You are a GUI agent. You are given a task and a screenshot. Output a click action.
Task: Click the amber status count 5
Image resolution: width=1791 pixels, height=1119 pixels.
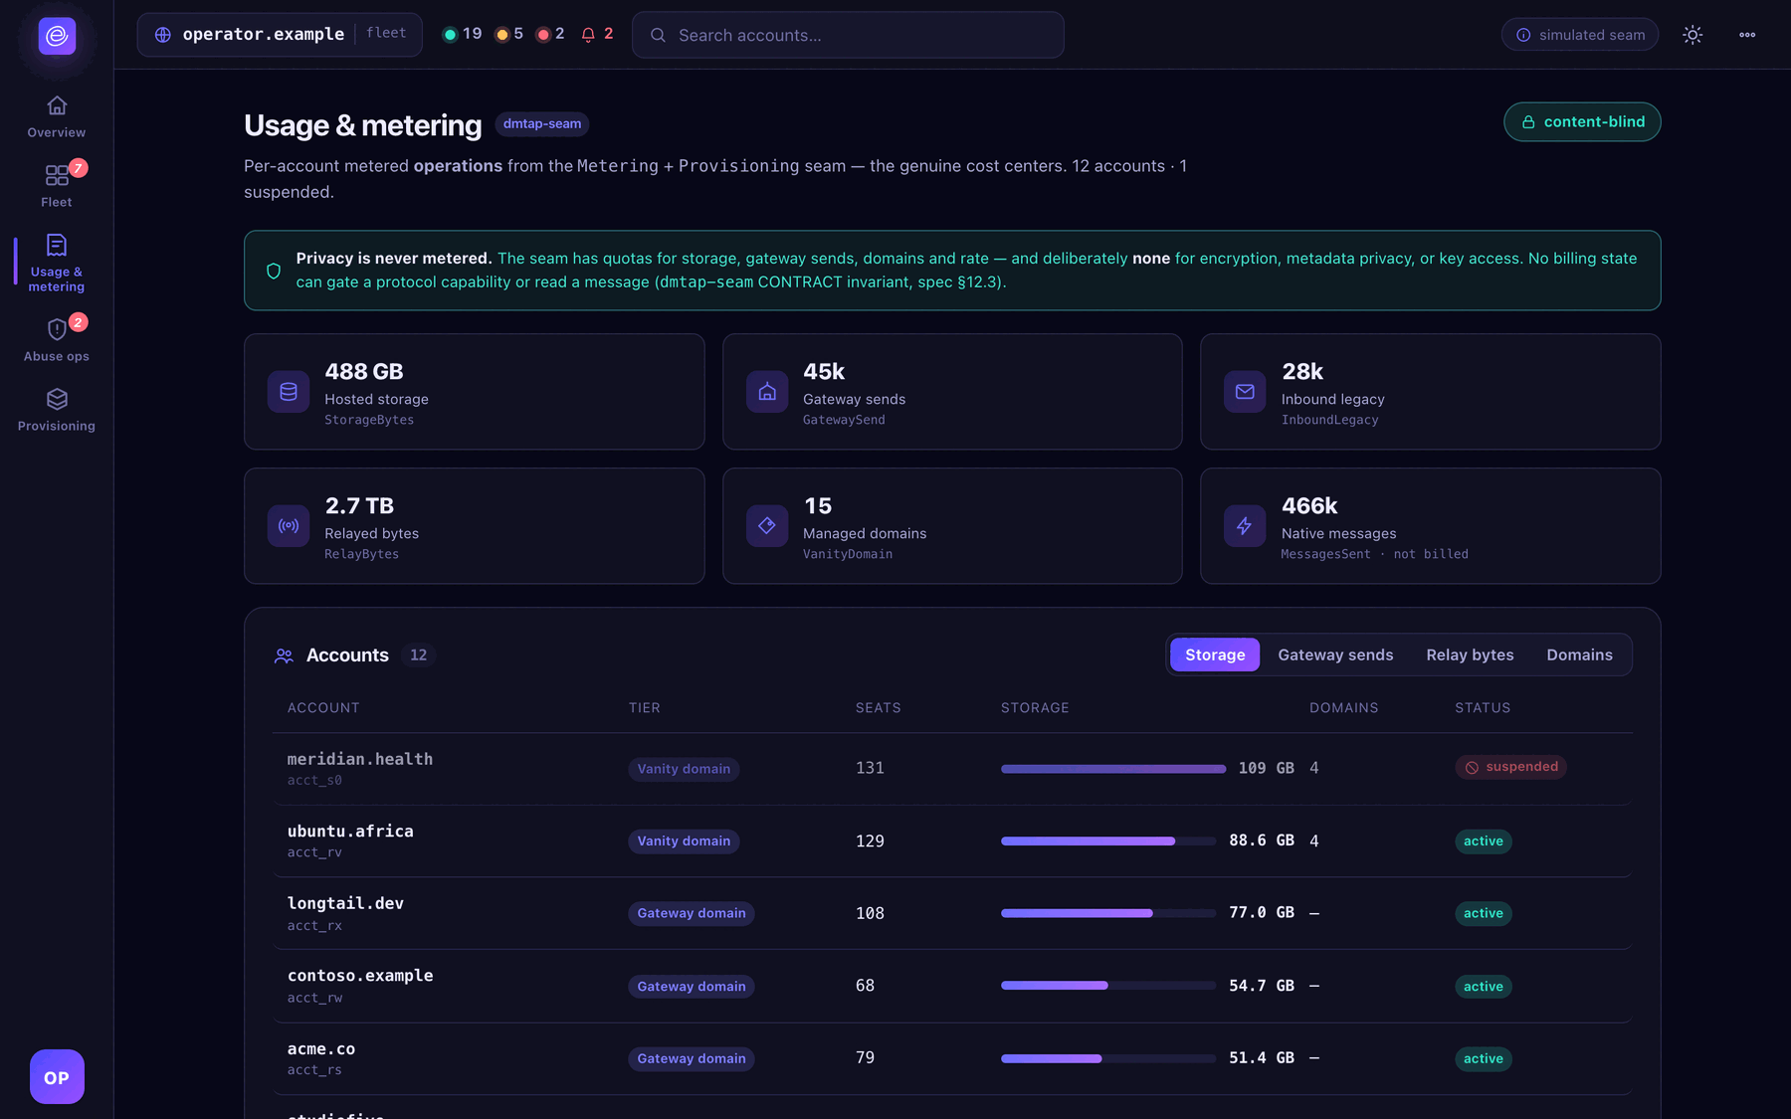click(x=509, y=34)
